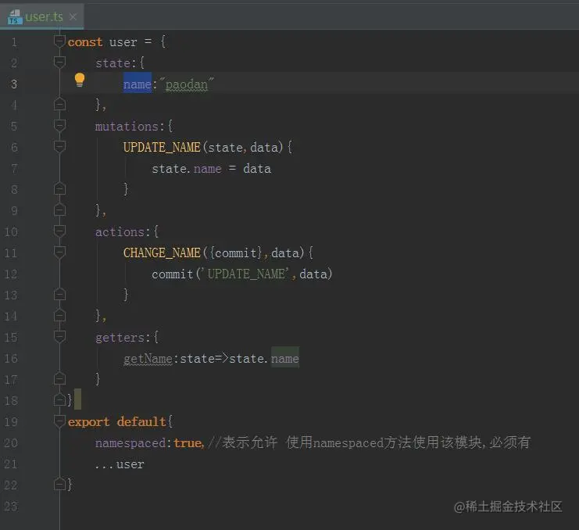Screen dimensions: 579x530
Task: Click '...user' spread on line 21
Action: point(120,464)
